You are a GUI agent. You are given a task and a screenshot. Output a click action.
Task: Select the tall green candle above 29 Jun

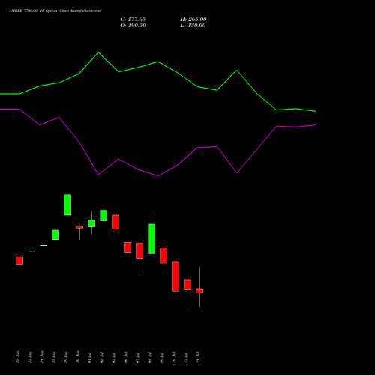click(67, 205)
